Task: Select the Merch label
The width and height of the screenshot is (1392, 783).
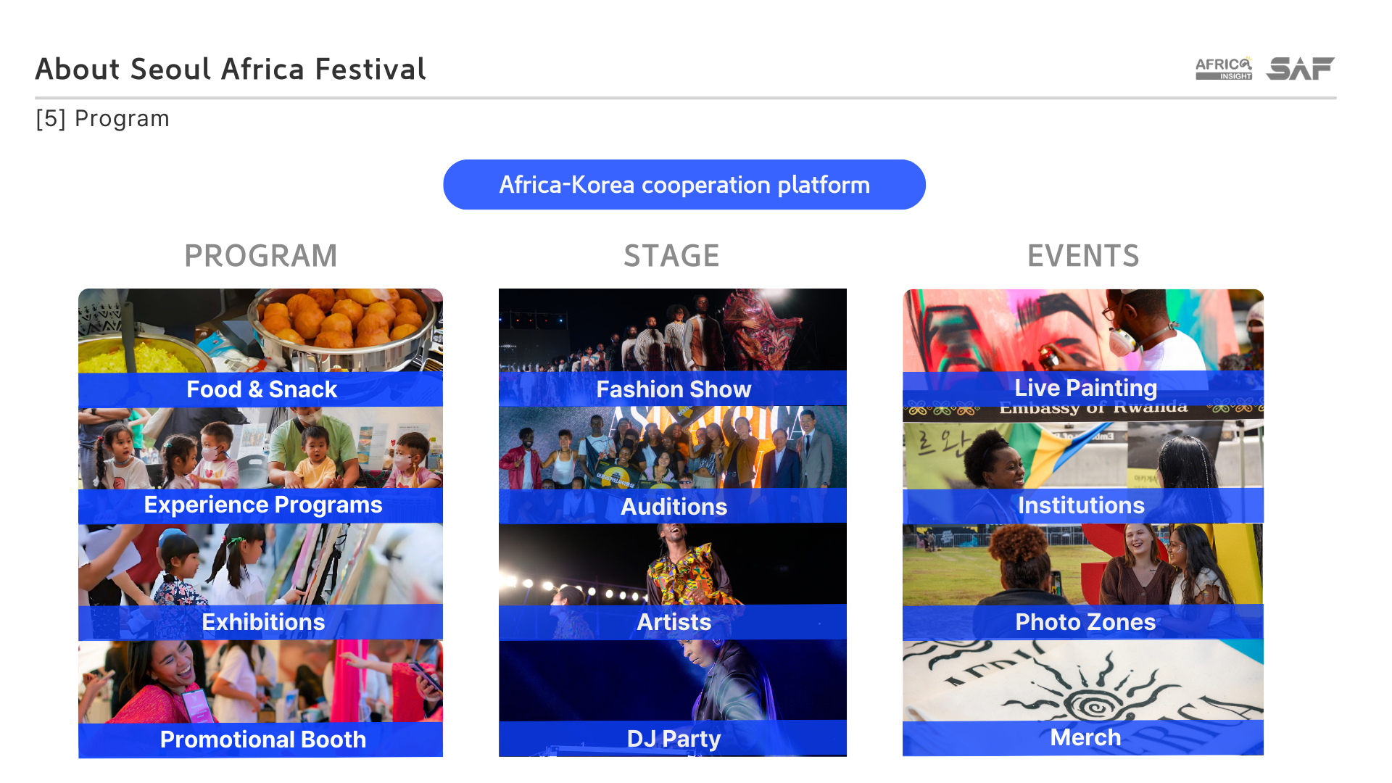Action: [x=1085, y=737]
